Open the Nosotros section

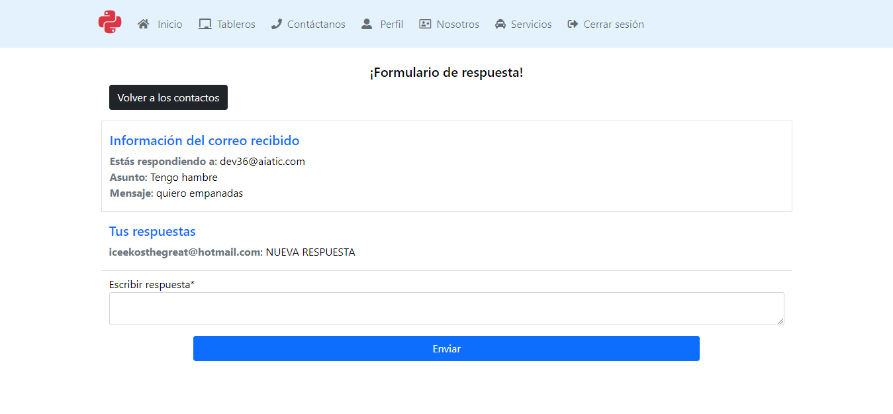[x=458, y=24]
